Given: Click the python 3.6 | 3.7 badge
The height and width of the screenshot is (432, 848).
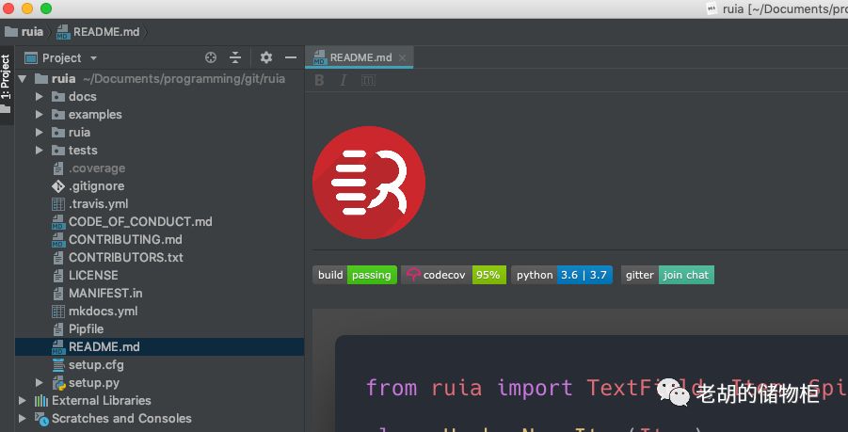Looking at the screenshot, I should coord(562,275).
